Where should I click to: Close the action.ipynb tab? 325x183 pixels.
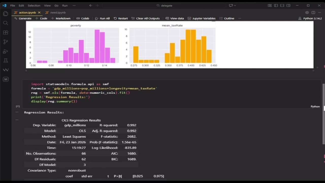pyautogui.click(x=39, y=12)
